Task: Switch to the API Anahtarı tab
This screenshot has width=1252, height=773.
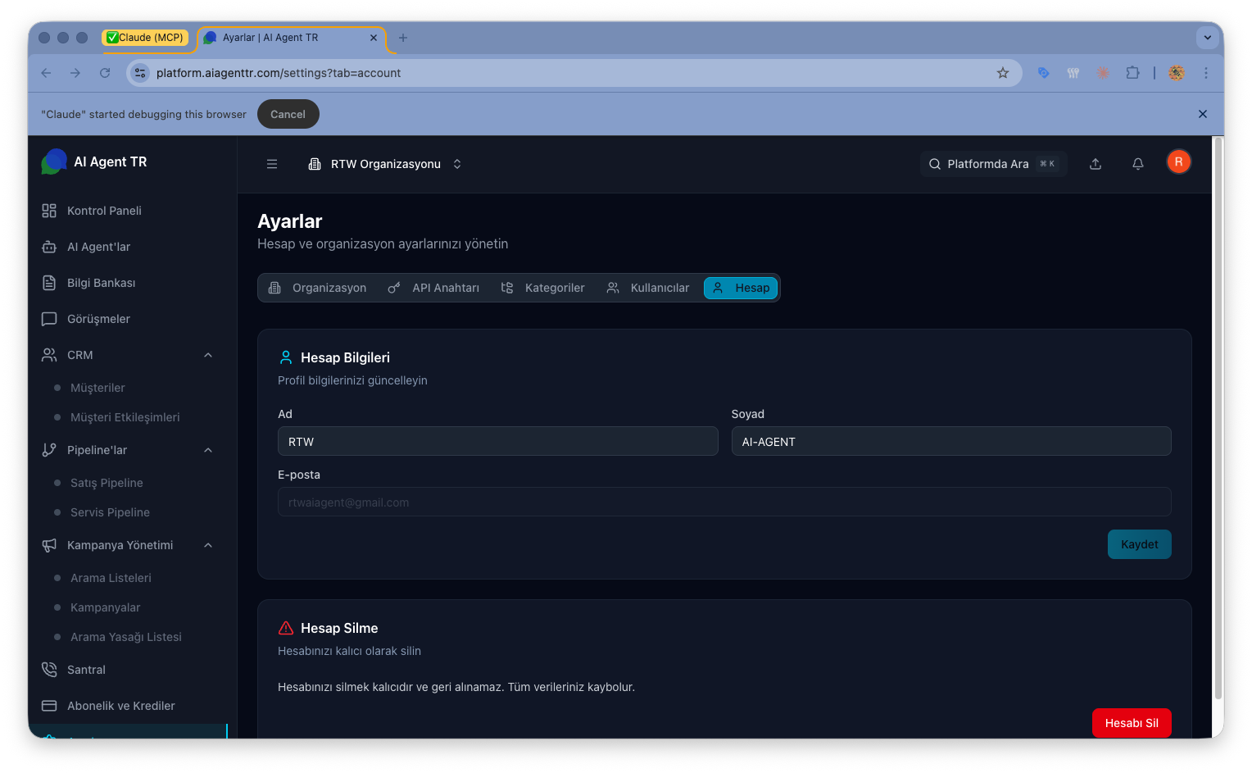Action: coord(433,288)
